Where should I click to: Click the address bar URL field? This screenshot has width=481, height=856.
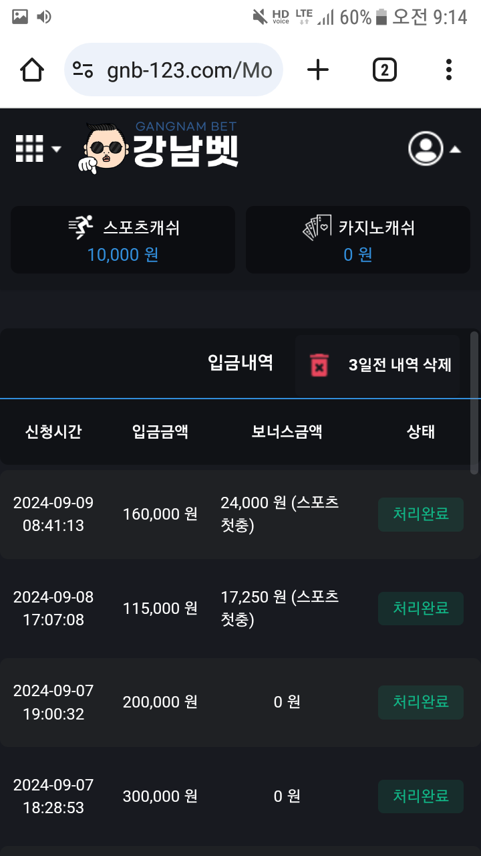189,70
